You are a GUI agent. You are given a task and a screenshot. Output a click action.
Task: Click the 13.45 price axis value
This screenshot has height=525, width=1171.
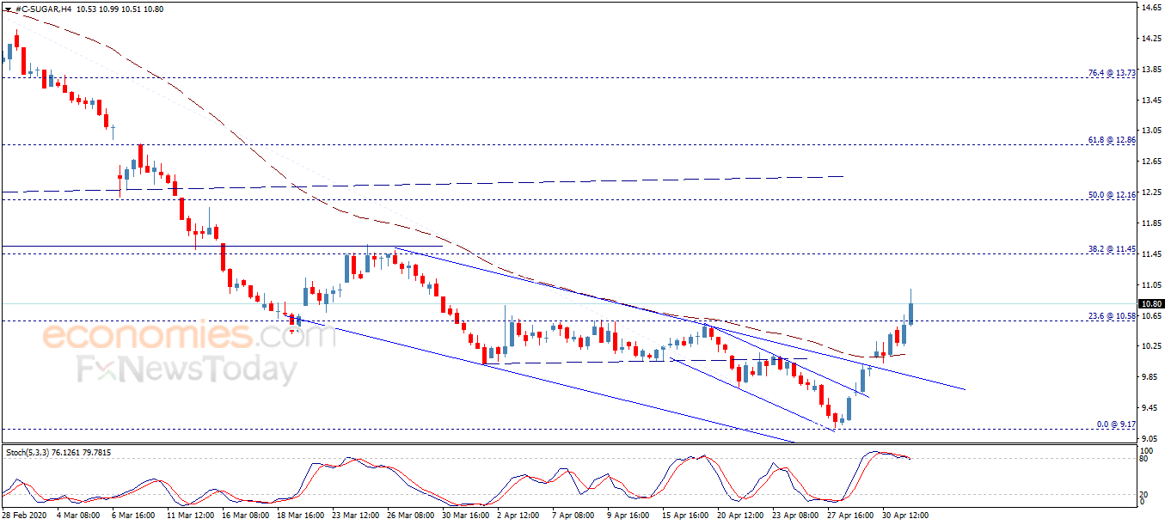[1152, 100]
